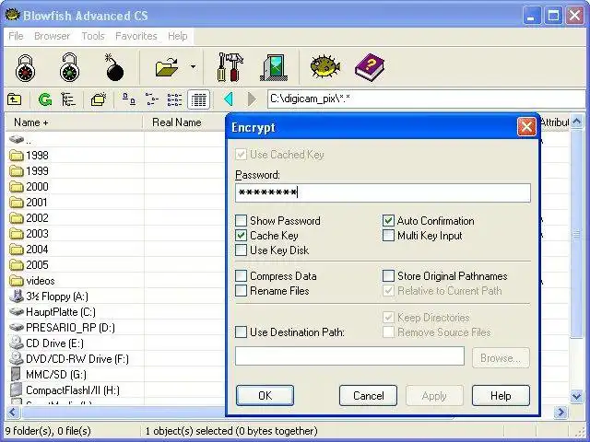Viewport: 590px width, 442px height.
Task: Open the Favorites menu
Action: pyautogui.click(x=136, y=36)
